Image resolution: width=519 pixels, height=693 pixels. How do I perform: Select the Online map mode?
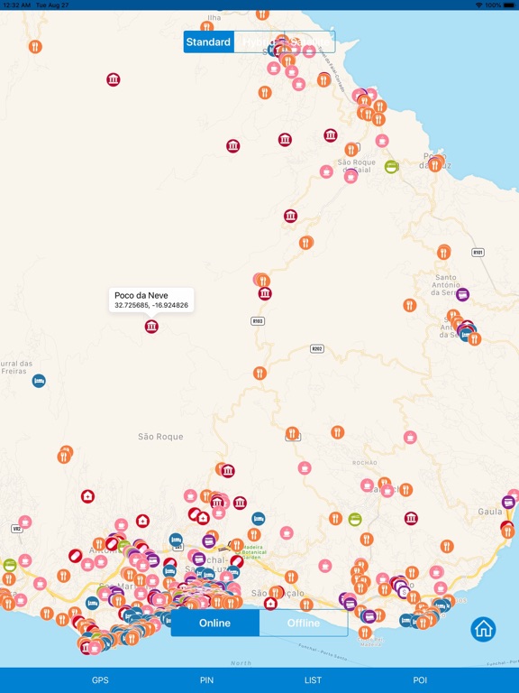[215, 623]
